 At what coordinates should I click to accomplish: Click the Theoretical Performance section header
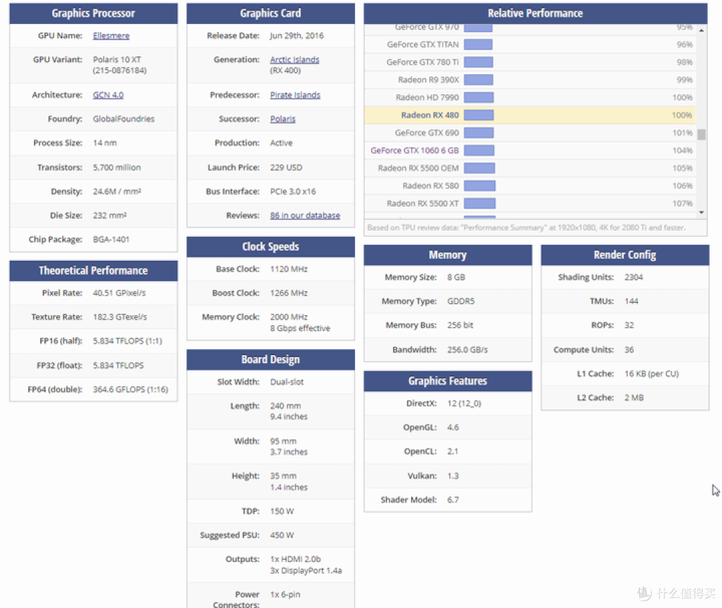click(94, 270)
